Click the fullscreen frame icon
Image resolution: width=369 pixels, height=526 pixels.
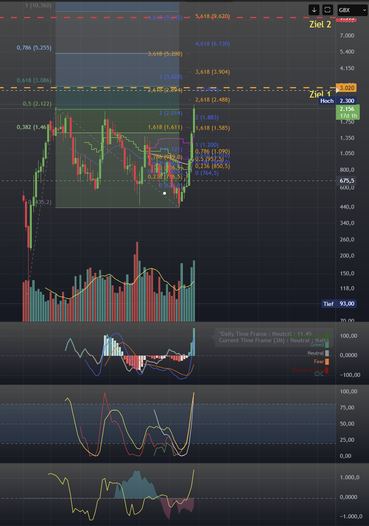[328, 10]
